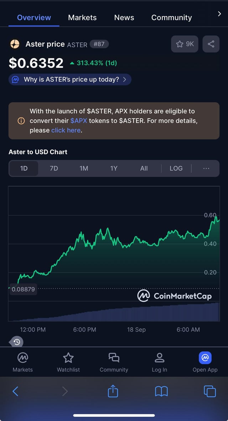Tap the Safari share button

tap(113, 391)
